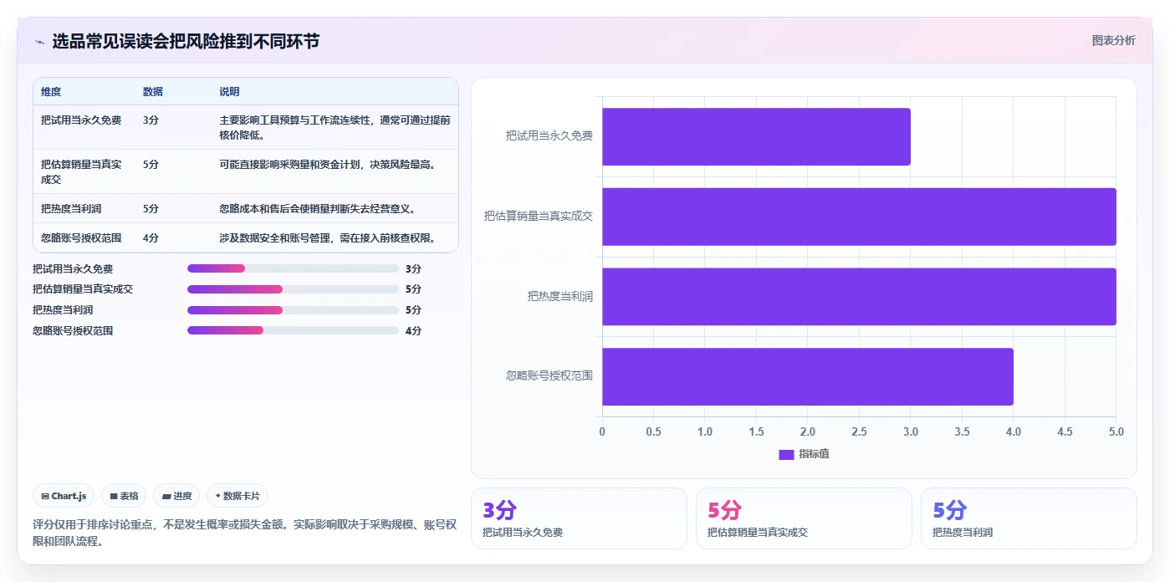Click the y-axis label 把估算销量当真实成交
The width and height of the screenshot is (1170, 582).
[x=539, y=216]
